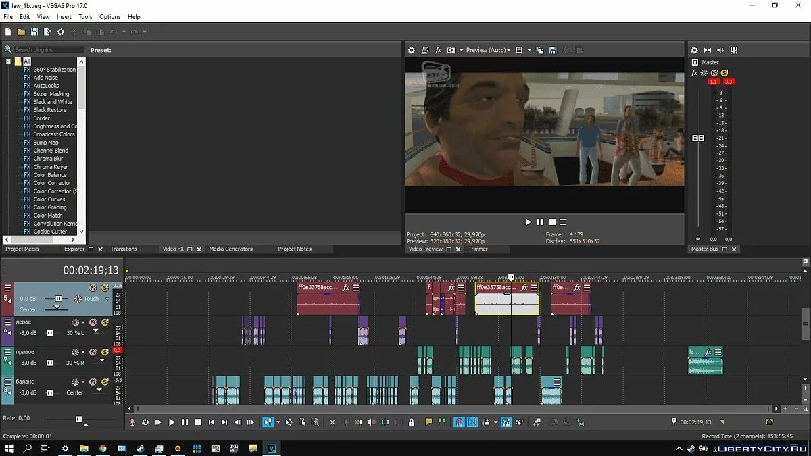This screenshot has height=456, width=811.
Task: Select Chroma Keyer in plug-in list
Action: click(x=51, y=167)
